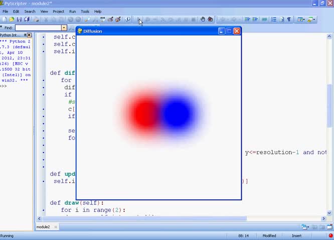Close the module2 tab

click(56, 227)
